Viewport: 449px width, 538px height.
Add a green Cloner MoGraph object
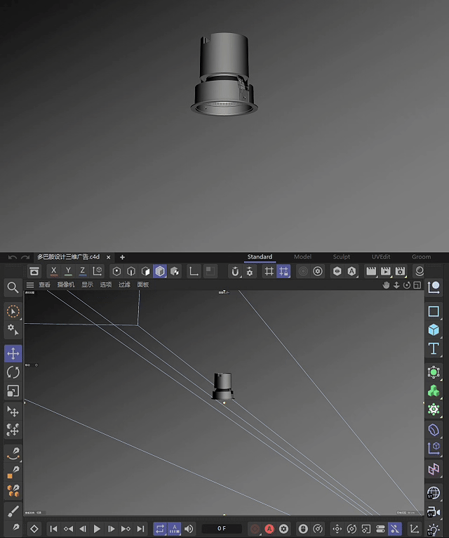[434, 391]
